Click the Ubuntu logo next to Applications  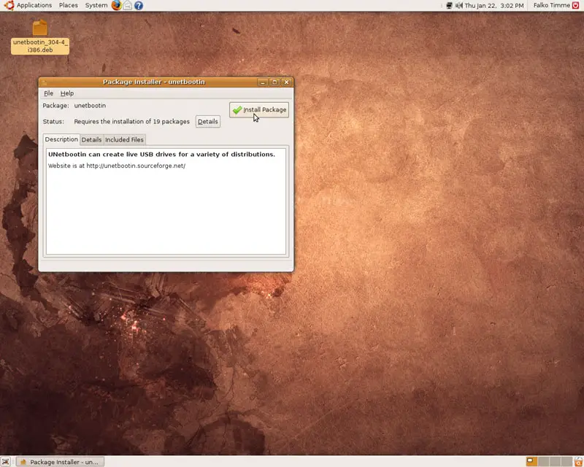point(9,5)
